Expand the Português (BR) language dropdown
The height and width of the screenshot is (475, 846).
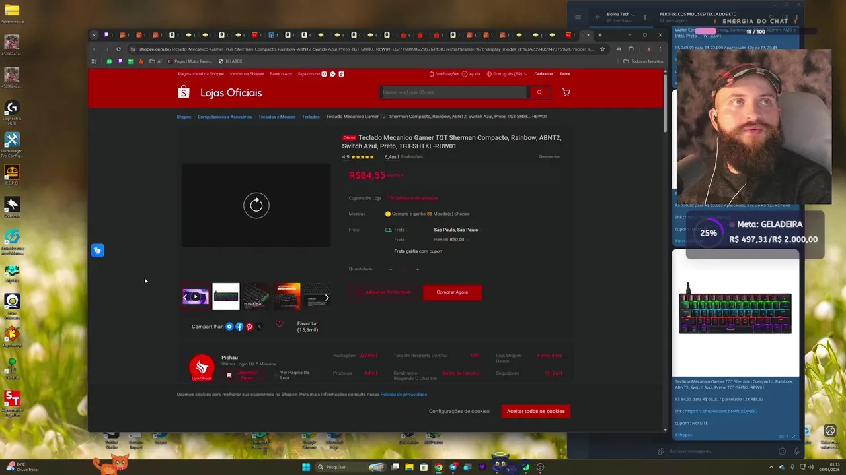click(x=507, y=74)
